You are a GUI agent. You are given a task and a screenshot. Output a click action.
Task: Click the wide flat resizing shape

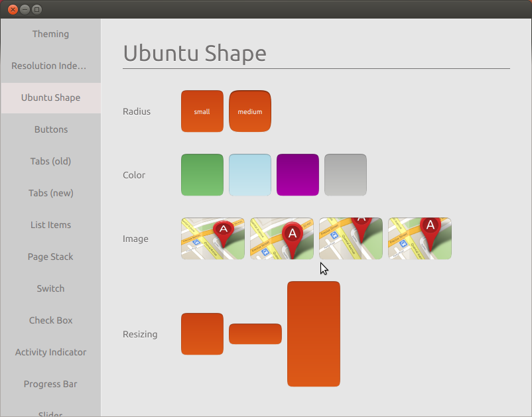[x=255, y=333]
